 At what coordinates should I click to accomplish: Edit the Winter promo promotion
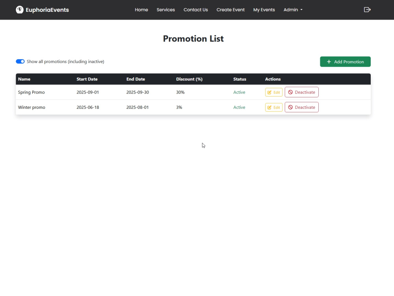coord(274,107)
